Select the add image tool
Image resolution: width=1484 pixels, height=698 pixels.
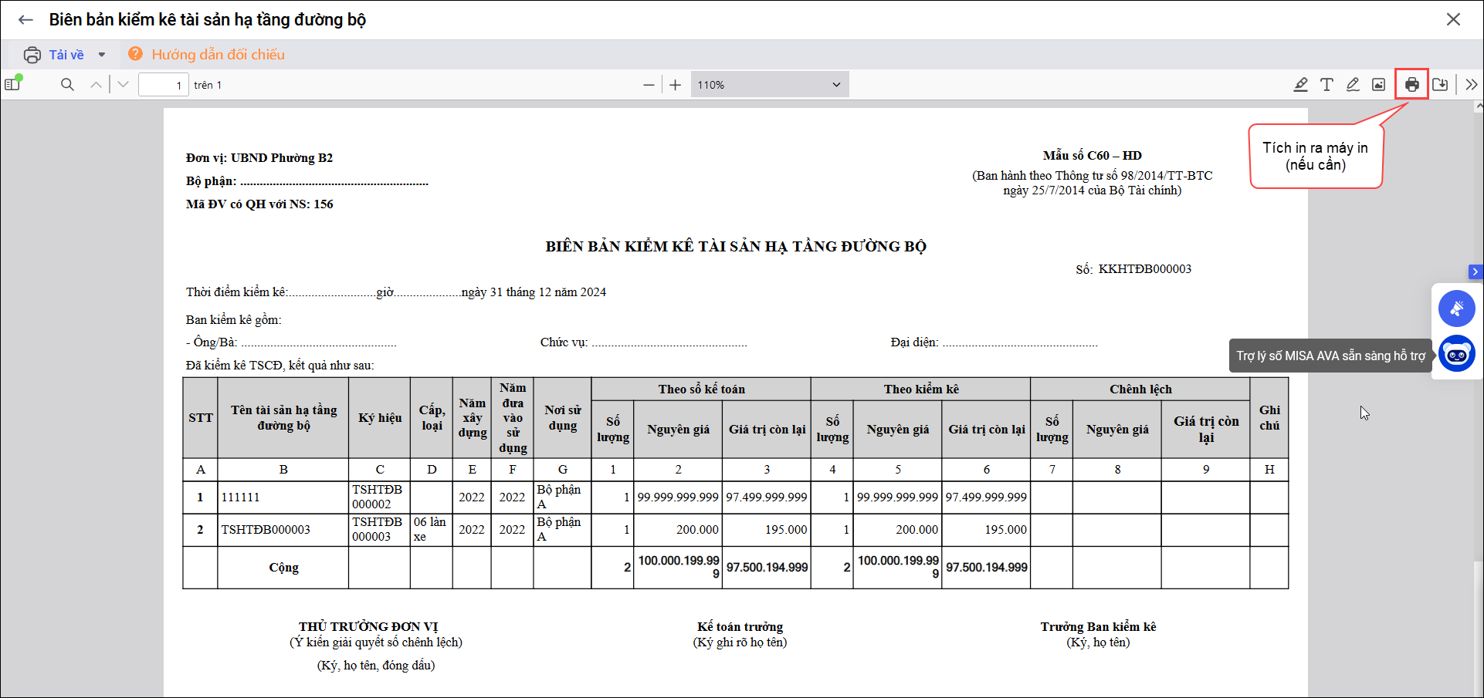pos(1378,85)
